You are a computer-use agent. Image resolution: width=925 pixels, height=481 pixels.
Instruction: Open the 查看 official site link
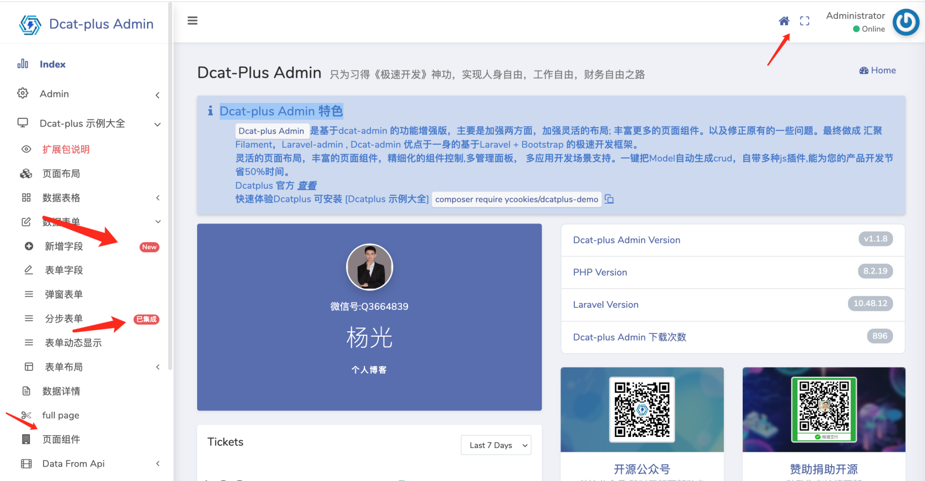click(x=307, y=185)
